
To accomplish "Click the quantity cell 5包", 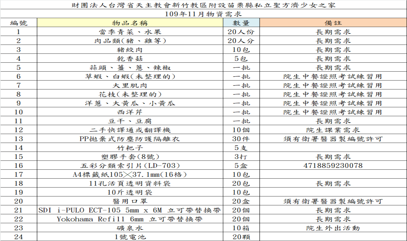I will [241, 58].
